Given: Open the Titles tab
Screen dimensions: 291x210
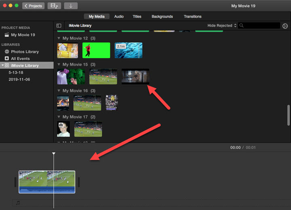Looking at the screenshot, I should click(137, 16).
